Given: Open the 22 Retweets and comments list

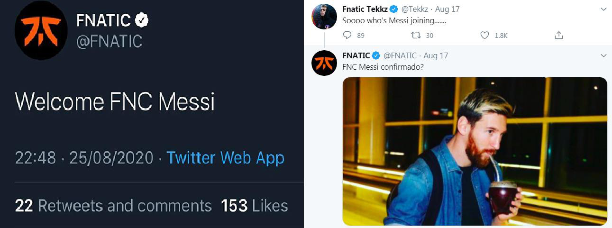Looking at the screenshot, I should point(113,206).
